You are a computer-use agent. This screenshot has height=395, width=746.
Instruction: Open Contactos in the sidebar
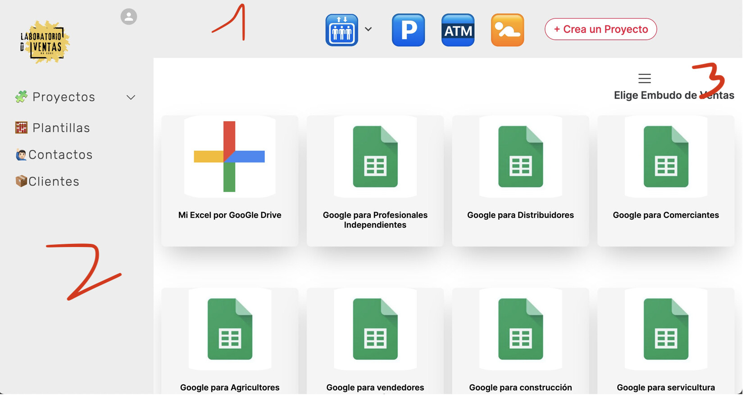60,155
